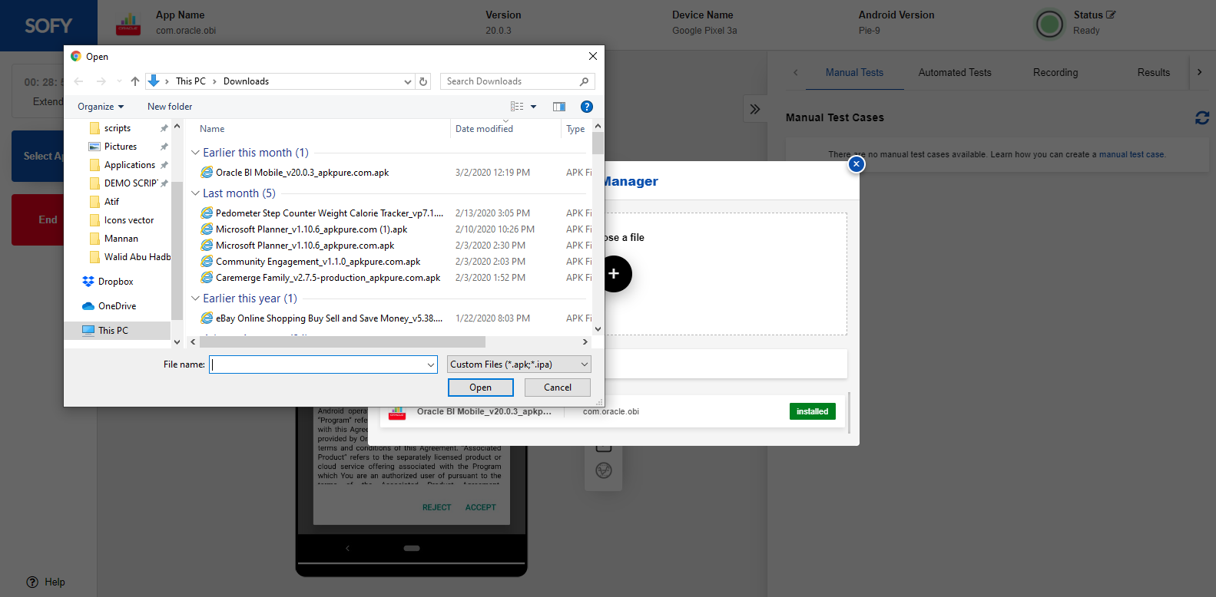Viewport: 1216px width, 597px height.
Task: Click the green installed badge
Action: [x=812, y=411]
